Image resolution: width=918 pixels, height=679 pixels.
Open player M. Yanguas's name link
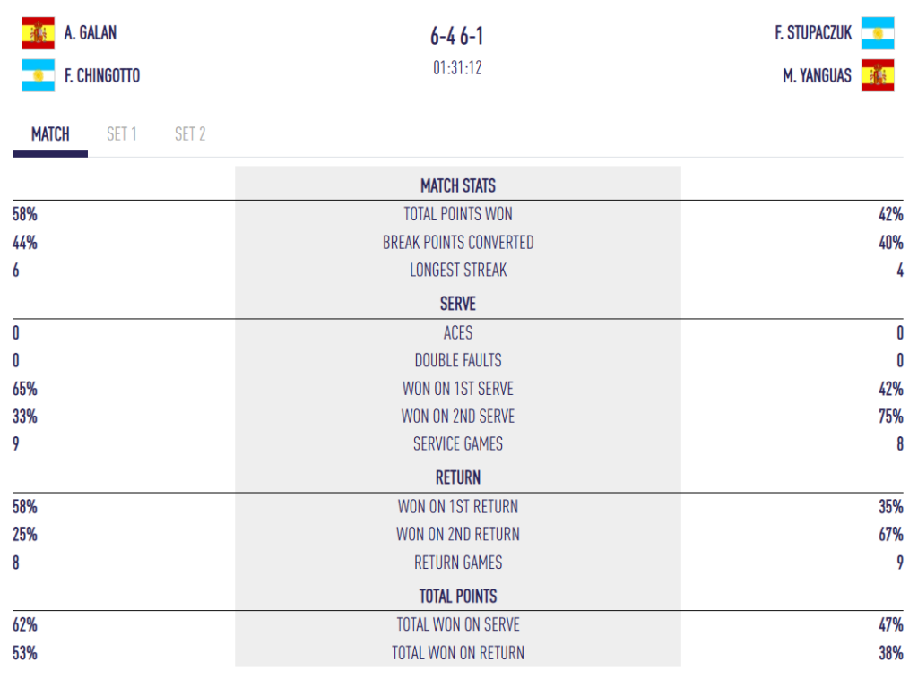coord(817,76)
